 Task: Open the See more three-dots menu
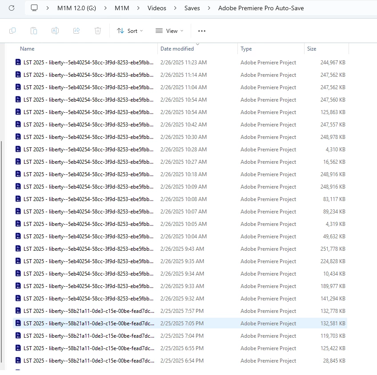pyautogui.click(x=202, y=31)
